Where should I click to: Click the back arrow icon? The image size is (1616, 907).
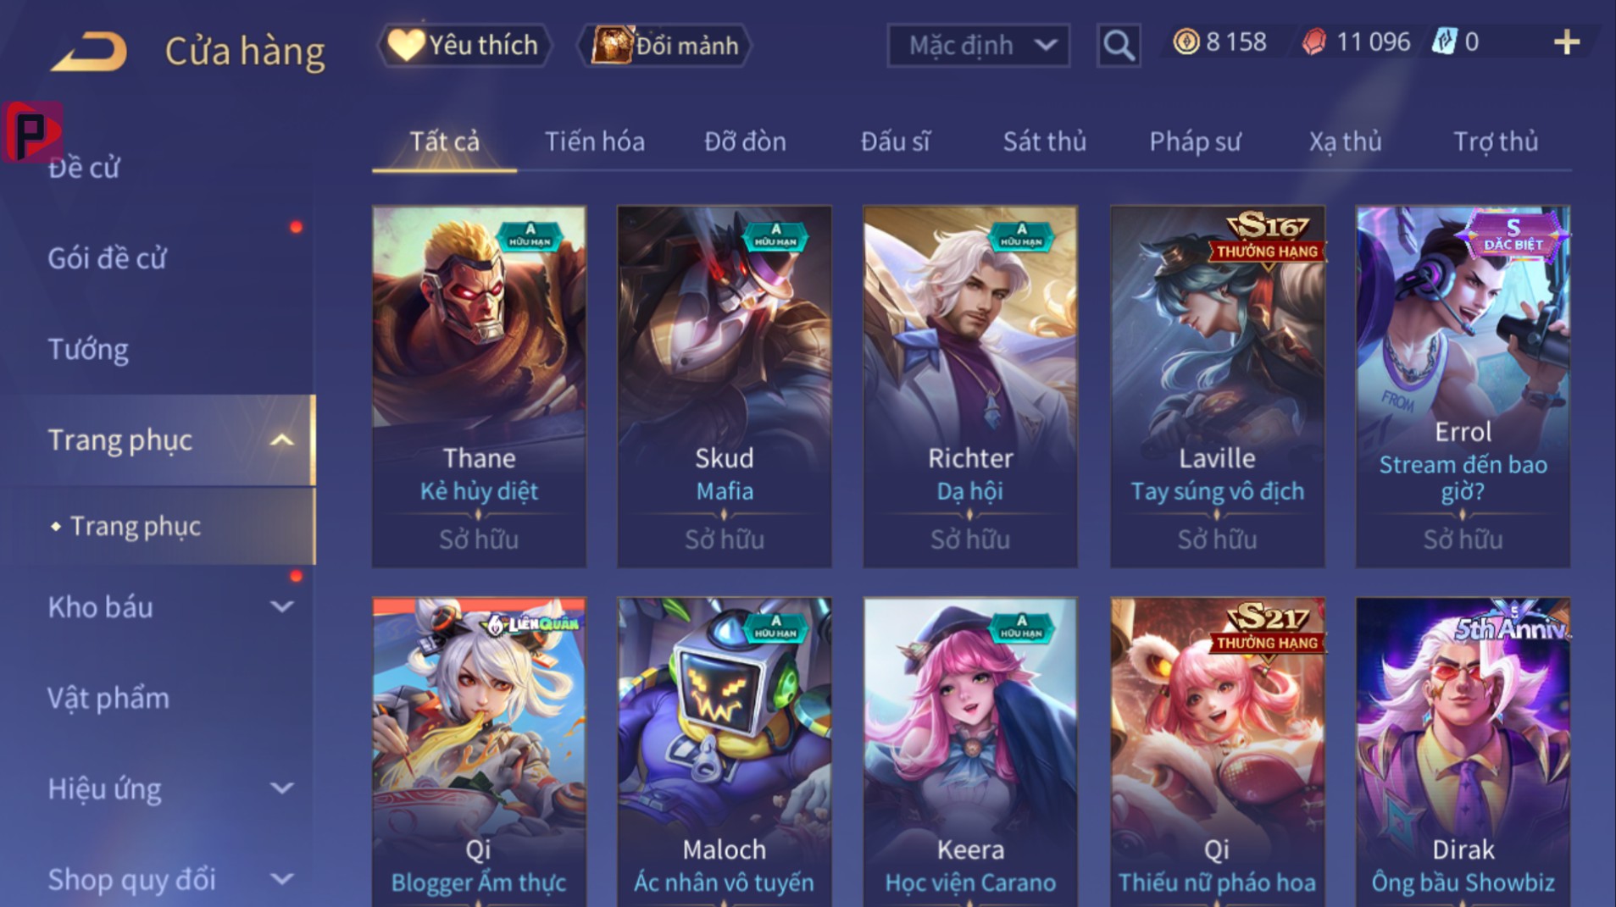pyautogui.click(x=89, y=51)
